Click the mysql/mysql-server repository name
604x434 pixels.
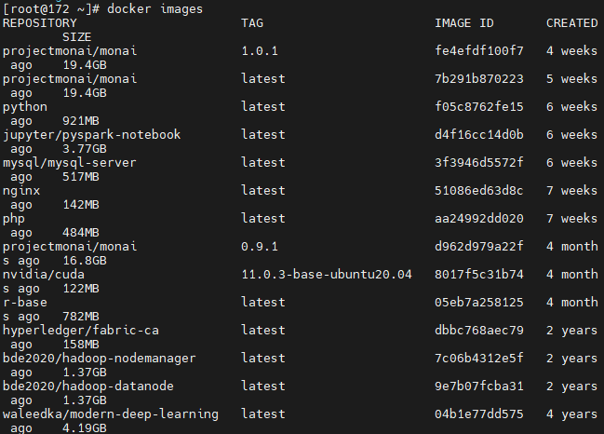click(x=70, y=163)
